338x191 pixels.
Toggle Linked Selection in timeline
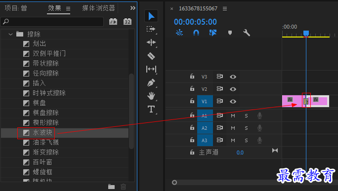[x=213, y=33]
